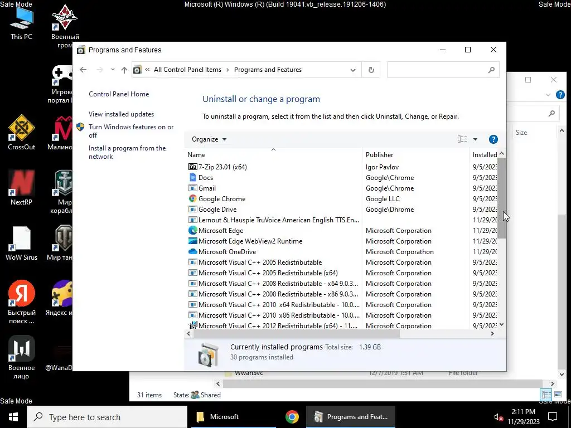
Task: Click the view mode icon button
Action: 462,139
